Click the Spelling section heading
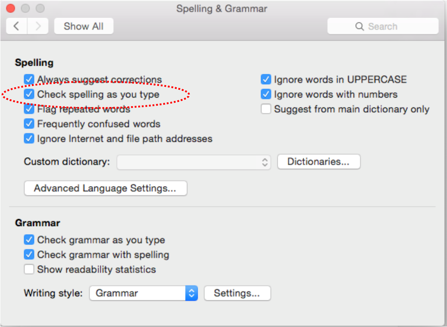The image size is (447, 327). point(34,63)
